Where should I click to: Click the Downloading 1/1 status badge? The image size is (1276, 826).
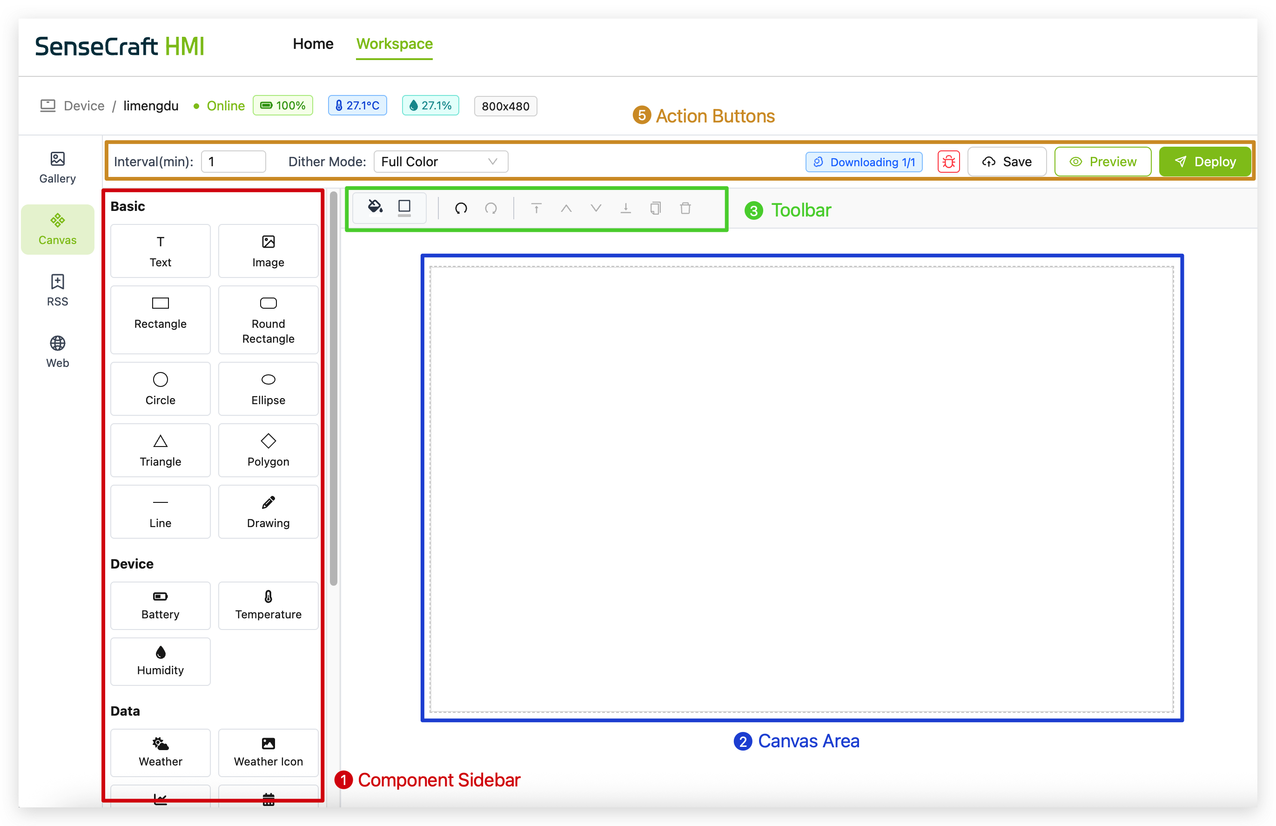863,162
